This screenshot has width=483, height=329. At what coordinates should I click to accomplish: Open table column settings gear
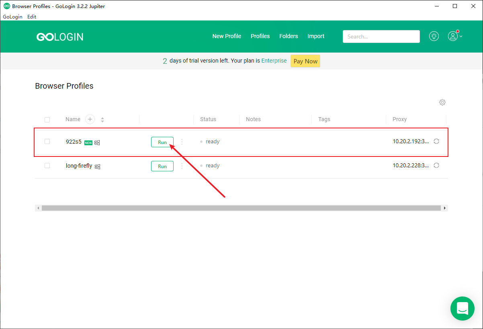(x=442, y=102)
